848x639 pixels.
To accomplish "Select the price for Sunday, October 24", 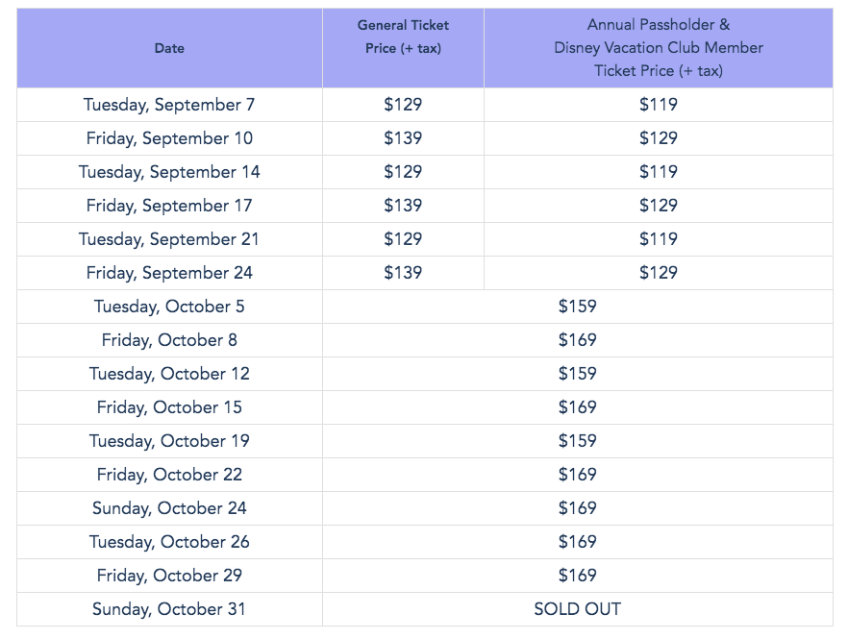I will click(x=577, y=508).
